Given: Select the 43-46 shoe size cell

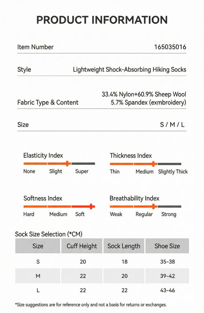Looking at the screenshot, I should coord(167,290).
